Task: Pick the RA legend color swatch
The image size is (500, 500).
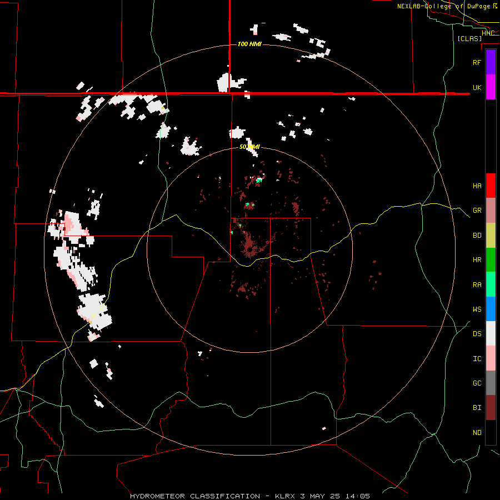Action: (491, 284)
